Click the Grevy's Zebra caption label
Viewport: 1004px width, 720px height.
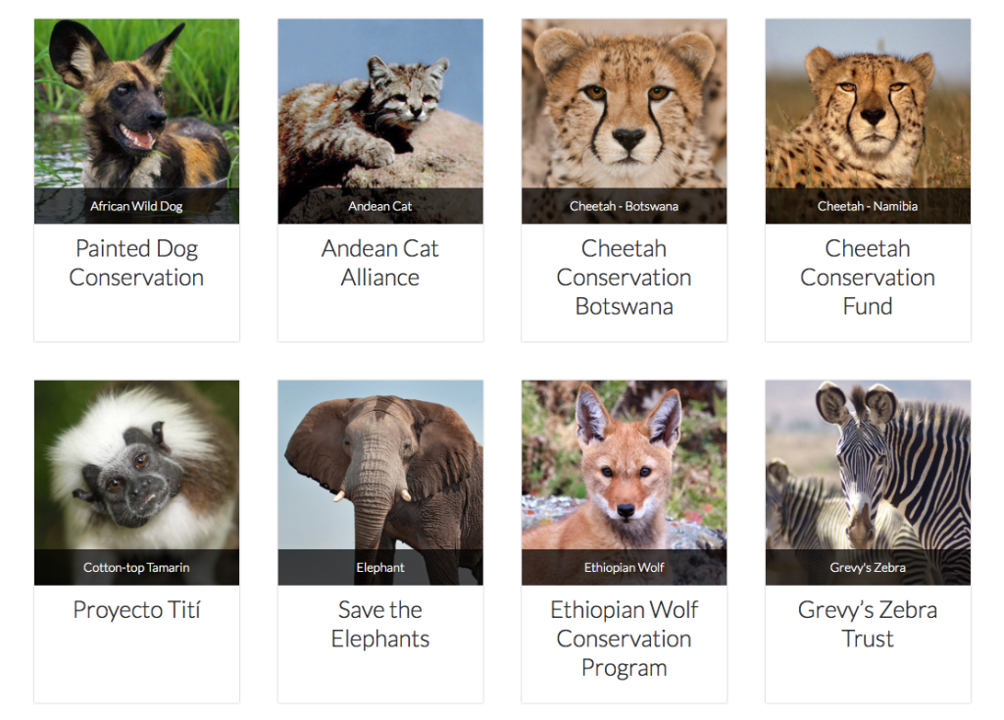point(868,567)
